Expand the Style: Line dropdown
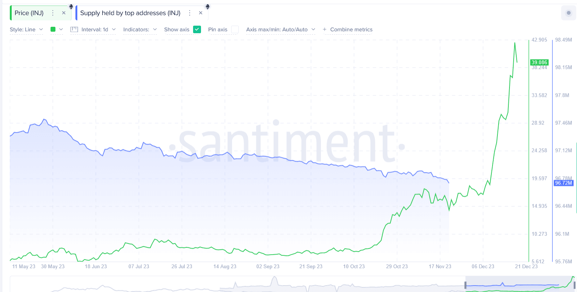Image resolution: width=577 pixels, height=292 pixels. pos(26,29)
